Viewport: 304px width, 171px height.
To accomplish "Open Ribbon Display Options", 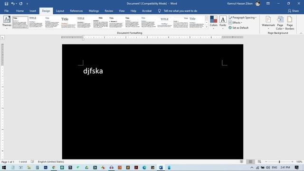I will point(268,3).
